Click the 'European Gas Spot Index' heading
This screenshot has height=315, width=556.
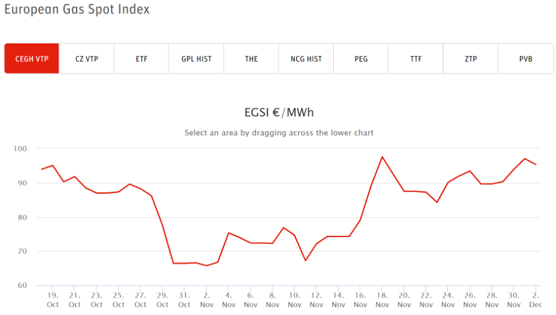77,10
